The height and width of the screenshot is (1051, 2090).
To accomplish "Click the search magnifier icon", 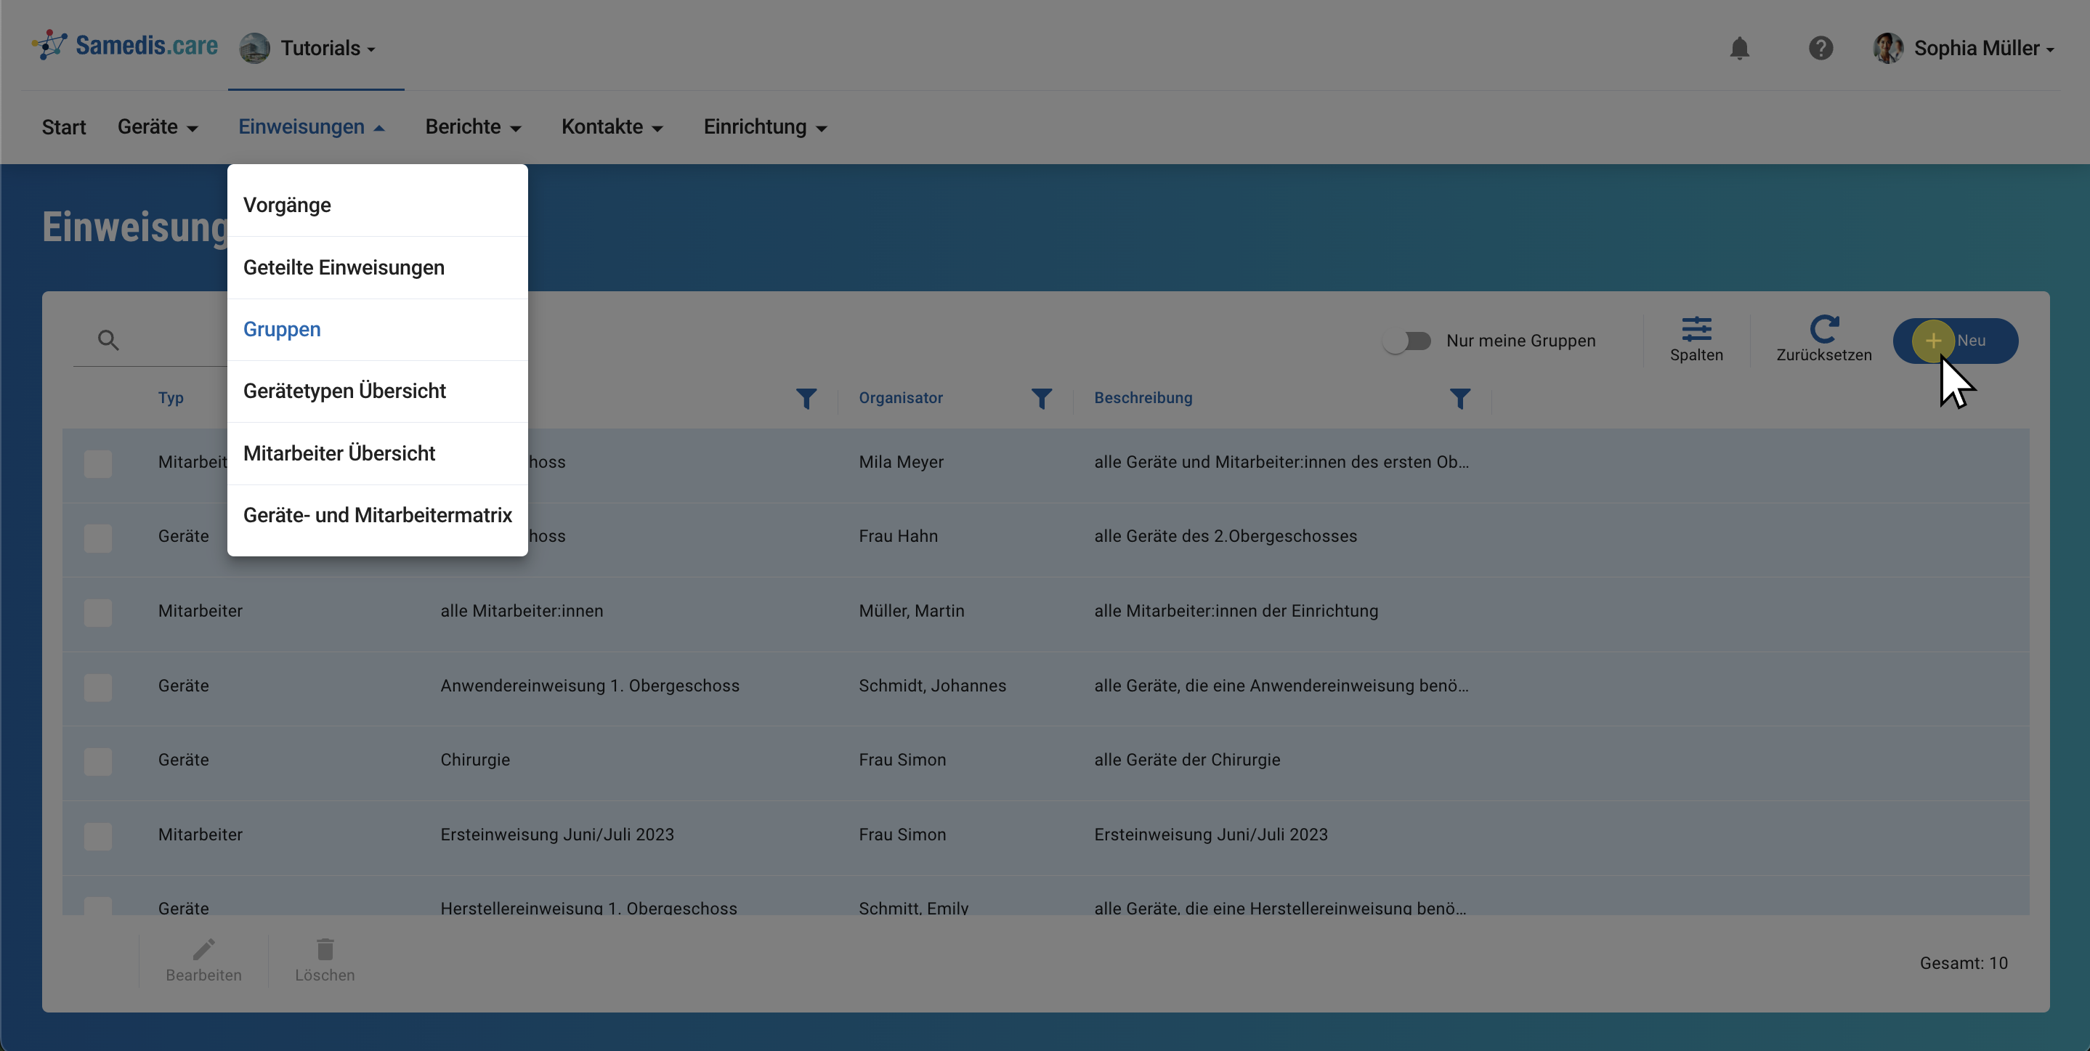I will 108,340.
